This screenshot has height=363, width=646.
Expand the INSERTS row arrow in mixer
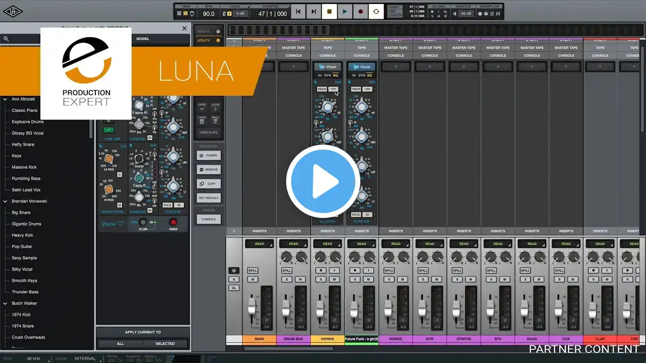(234, 231)
